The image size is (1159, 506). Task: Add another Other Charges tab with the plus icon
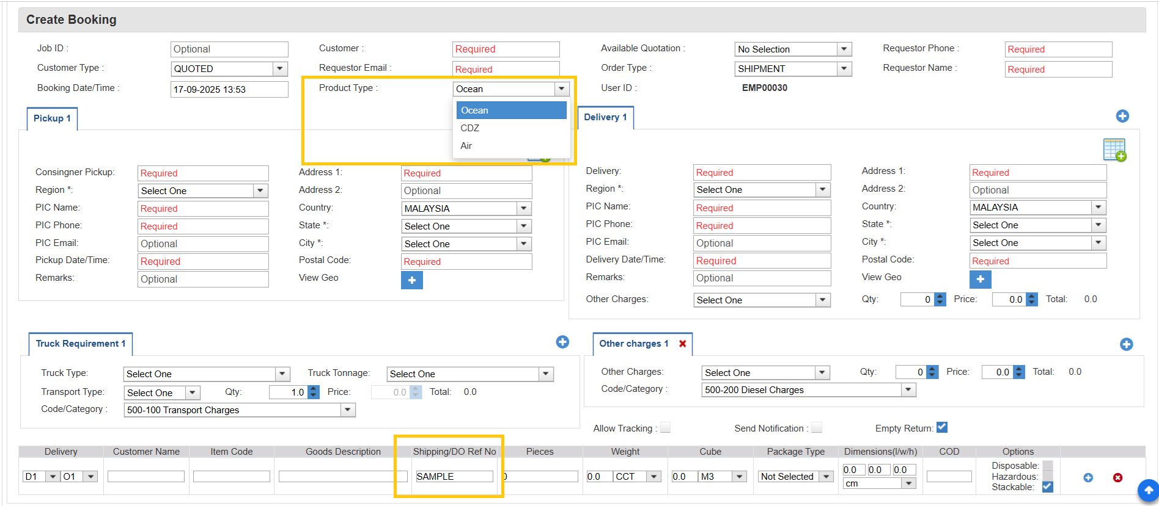[x=1126, y=344]
